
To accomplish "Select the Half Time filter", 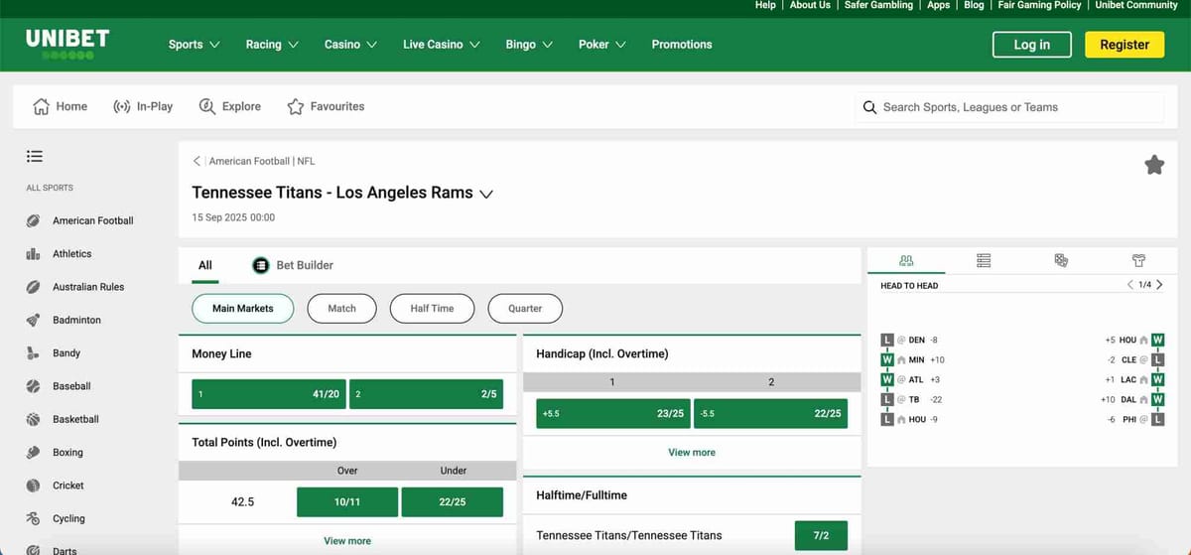I will pyautogui.click(x=432, y=309).
